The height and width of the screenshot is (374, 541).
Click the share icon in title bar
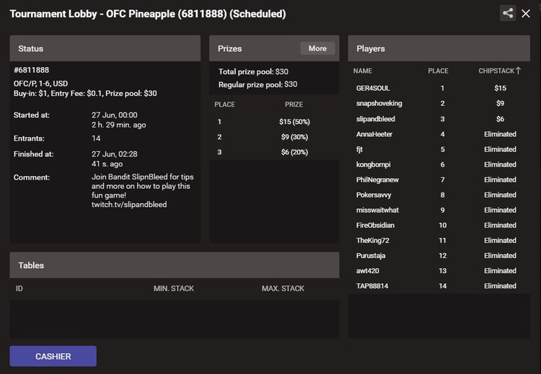[x=508, y=14]
